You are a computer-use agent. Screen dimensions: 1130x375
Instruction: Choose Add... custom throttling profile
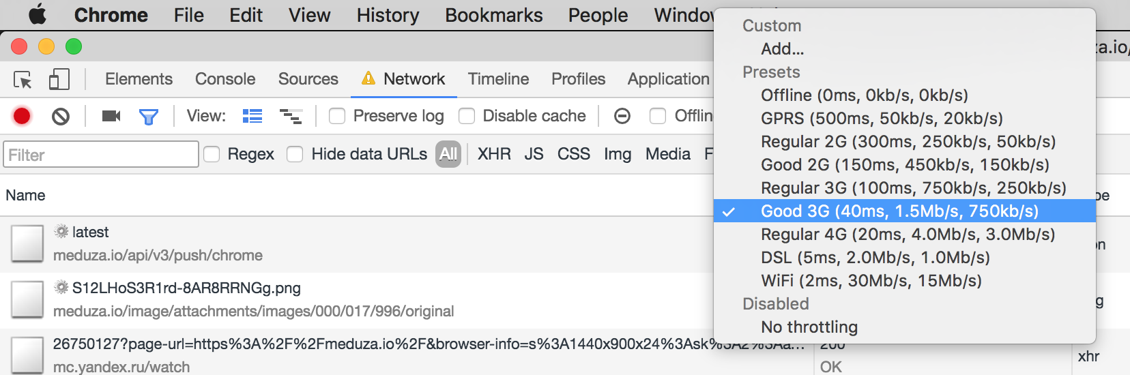pyautogui.click(x=905, y=49)
